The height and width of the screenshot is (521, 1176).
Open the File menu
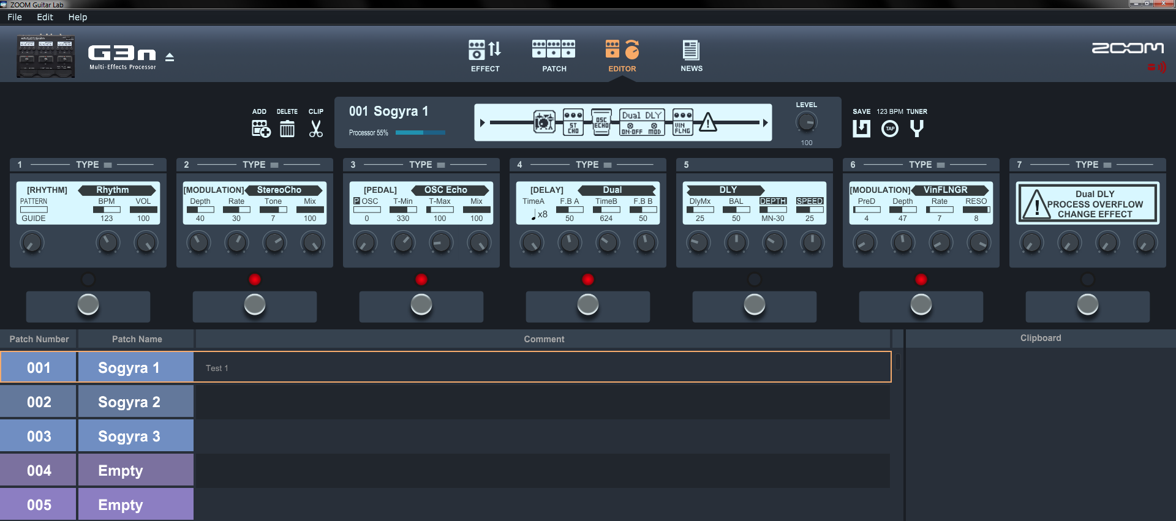pos(15,17)
